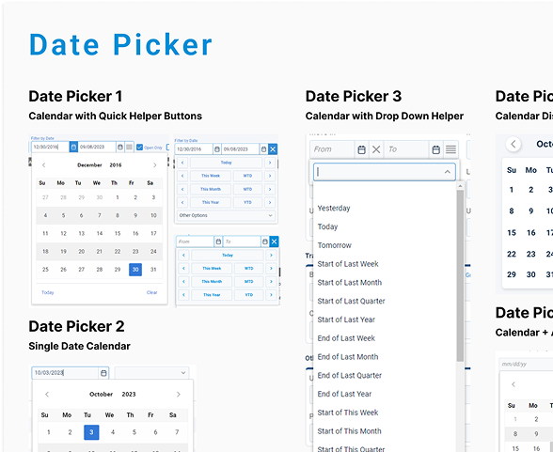
Task: Click This Week button in Other Options panel
Action: (x=211, y=176)
